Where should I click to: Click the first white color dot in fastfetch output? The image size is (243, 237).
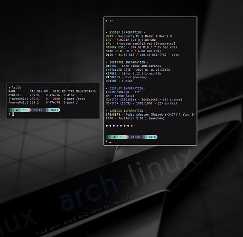[107, 126]
